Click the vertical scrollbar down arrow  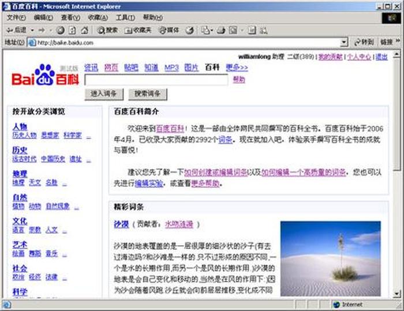[397, 294]
